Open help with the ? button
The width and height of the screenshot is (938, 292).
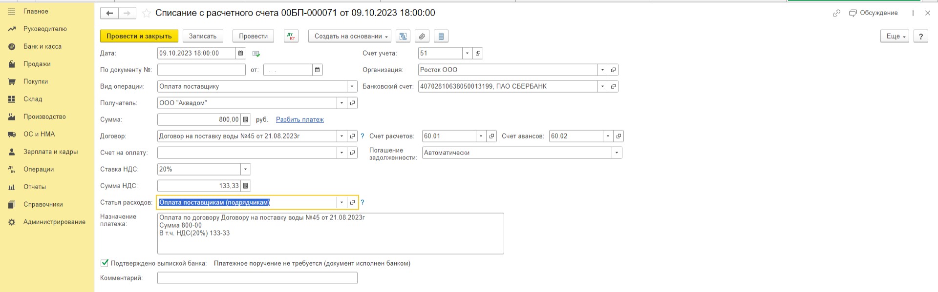tap(921, 36)
